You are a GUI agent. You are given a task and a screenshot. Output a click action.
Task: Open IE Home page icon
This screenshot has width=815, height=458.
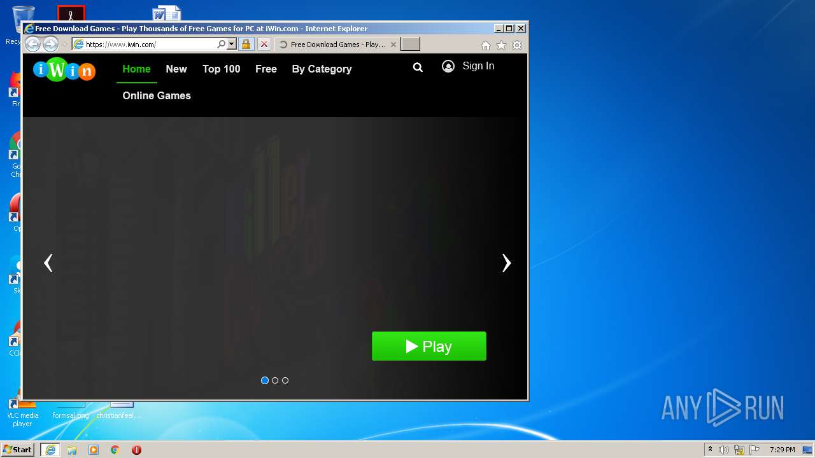coord(486,45)
